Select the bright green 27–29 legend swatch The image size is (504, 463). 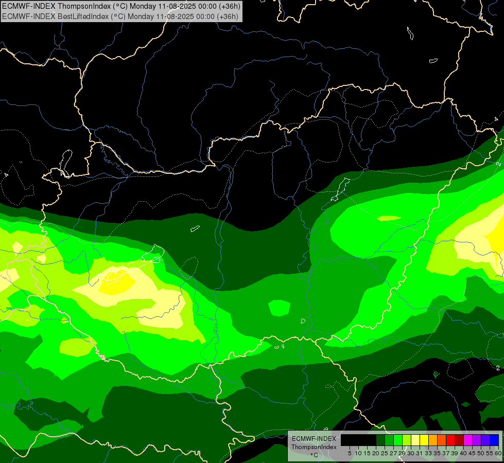[x=397, y=440]
